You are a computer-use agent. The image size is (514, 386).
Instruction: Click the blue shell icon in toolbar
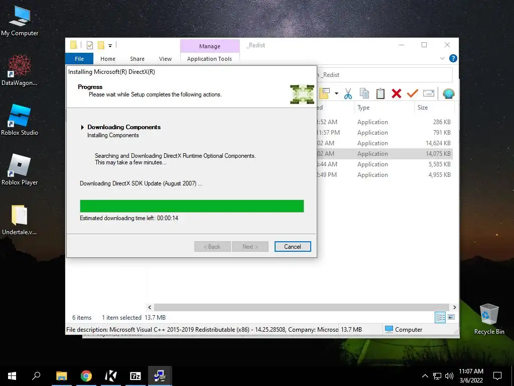click(x=448, y=93)
